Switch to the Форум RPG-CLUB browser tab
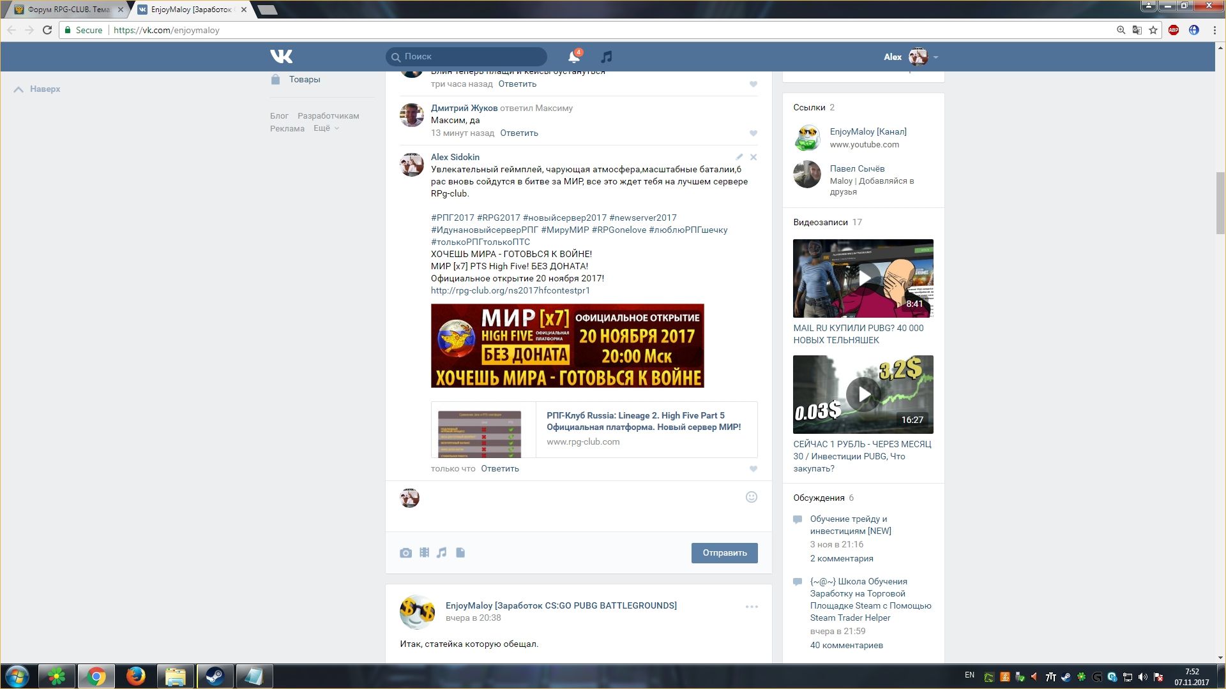The width and height of the screenshot is (1226, 689). click(67, 10)
